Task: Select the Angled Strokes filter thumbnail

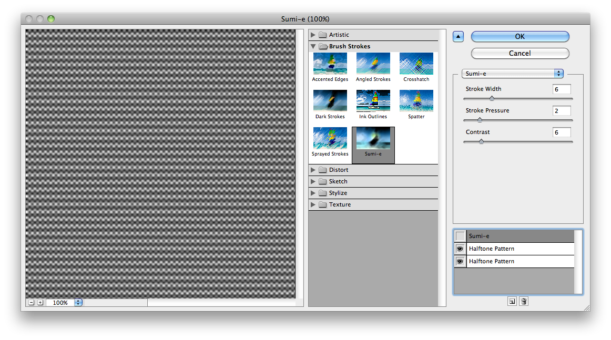Action: point(373,64)
